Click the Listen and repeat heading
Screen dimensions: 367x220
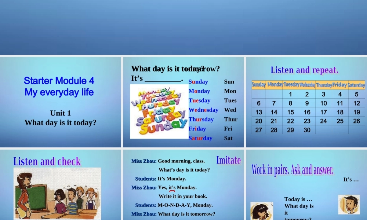pyautogui.click(x=305, y=70)
